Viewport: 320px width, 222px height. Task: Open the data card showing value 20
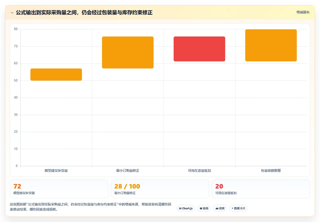click(x=261, y=189)
